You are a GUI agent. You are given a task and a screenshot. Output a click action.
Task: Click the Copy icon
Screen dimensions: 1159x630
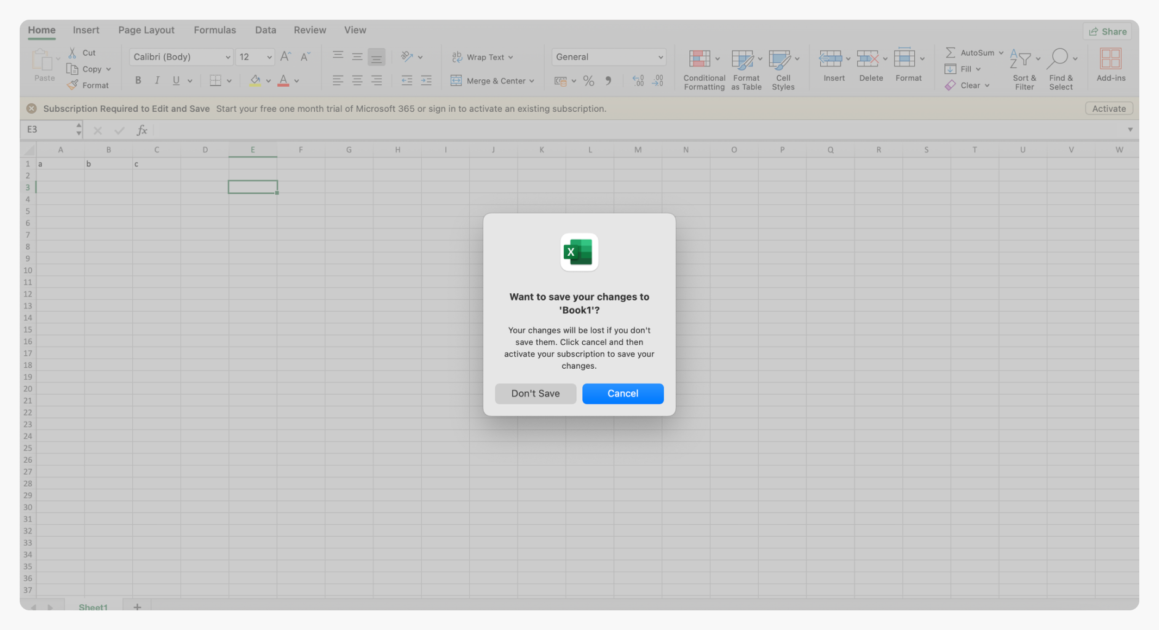(x=72, y=69)
